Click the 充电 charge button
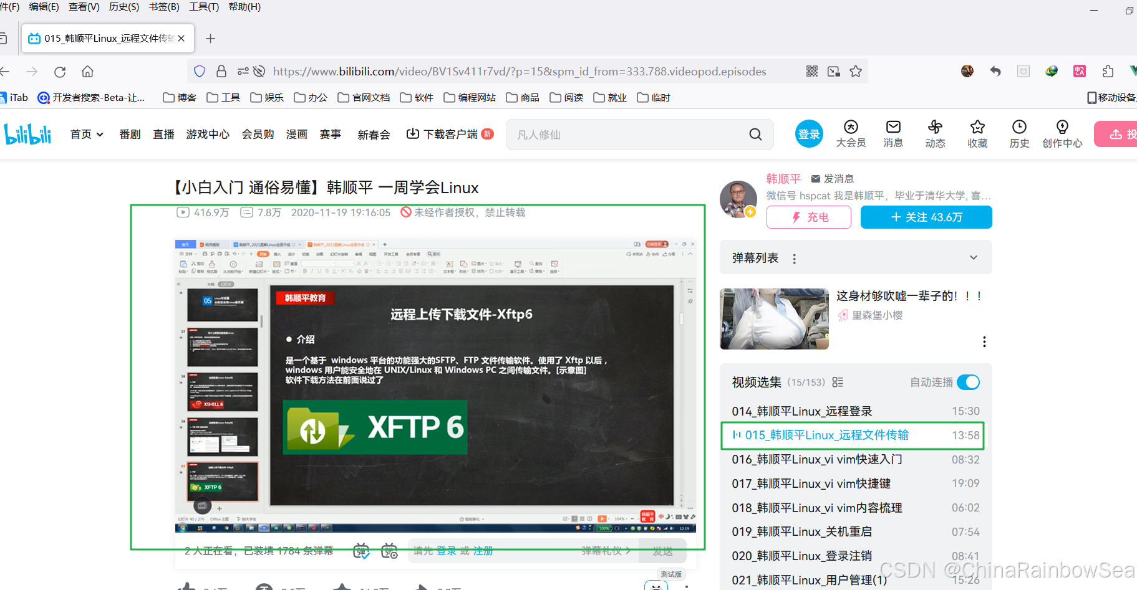The width and height of the screenshot is (1137, 590). point(808,217)
